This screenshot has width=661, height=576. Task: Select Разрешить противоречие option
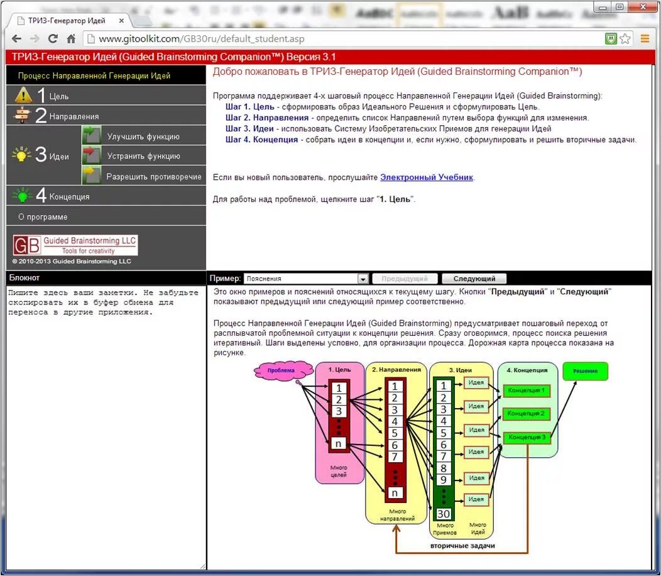144,176
